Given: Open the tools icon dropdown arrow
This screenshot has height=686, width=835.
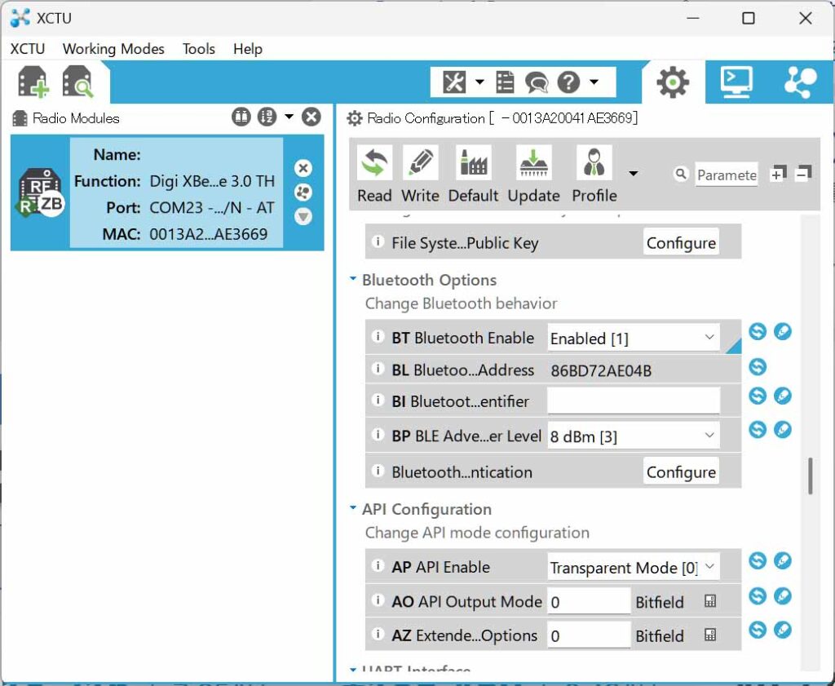Looking at the screenshot, I should click(x=479, y=82).
